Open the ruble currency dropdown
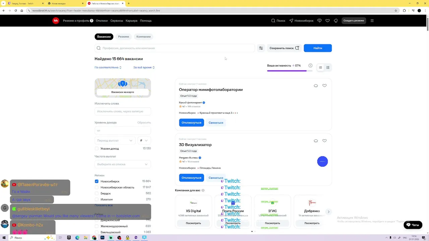Screen dimensions: 429x241 tap(144, 141)
